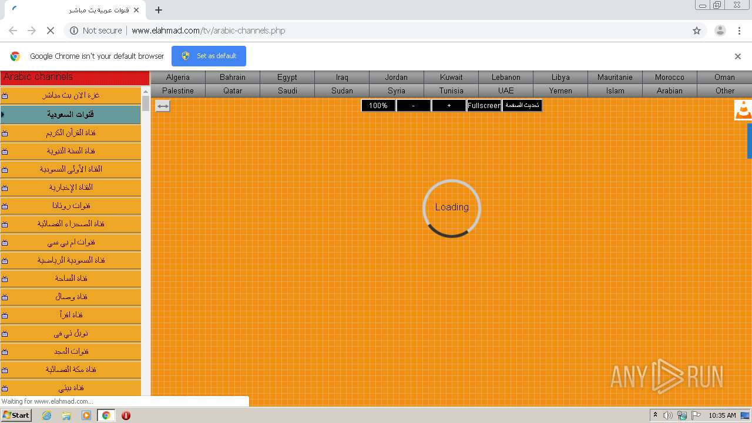Viewport: 752px width, 423px height.
Task: Open قناة السعودية الرياضية channel
Action: coord(70,260)
